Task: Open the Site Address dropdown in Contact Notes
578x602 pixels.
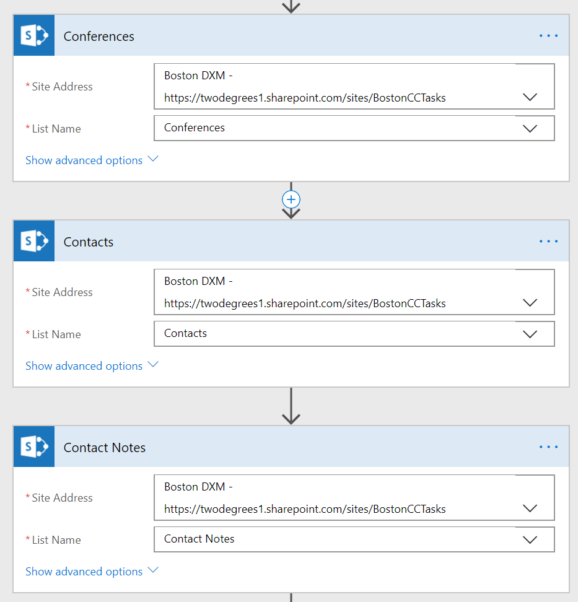Action: [x=530, y=508]
